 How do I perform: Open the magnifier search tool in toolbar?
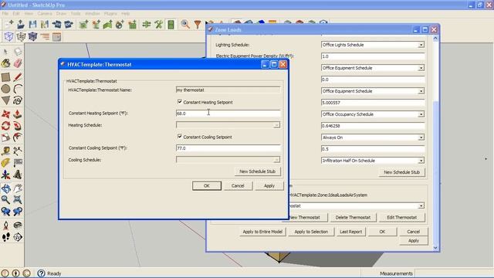[185, 24]
